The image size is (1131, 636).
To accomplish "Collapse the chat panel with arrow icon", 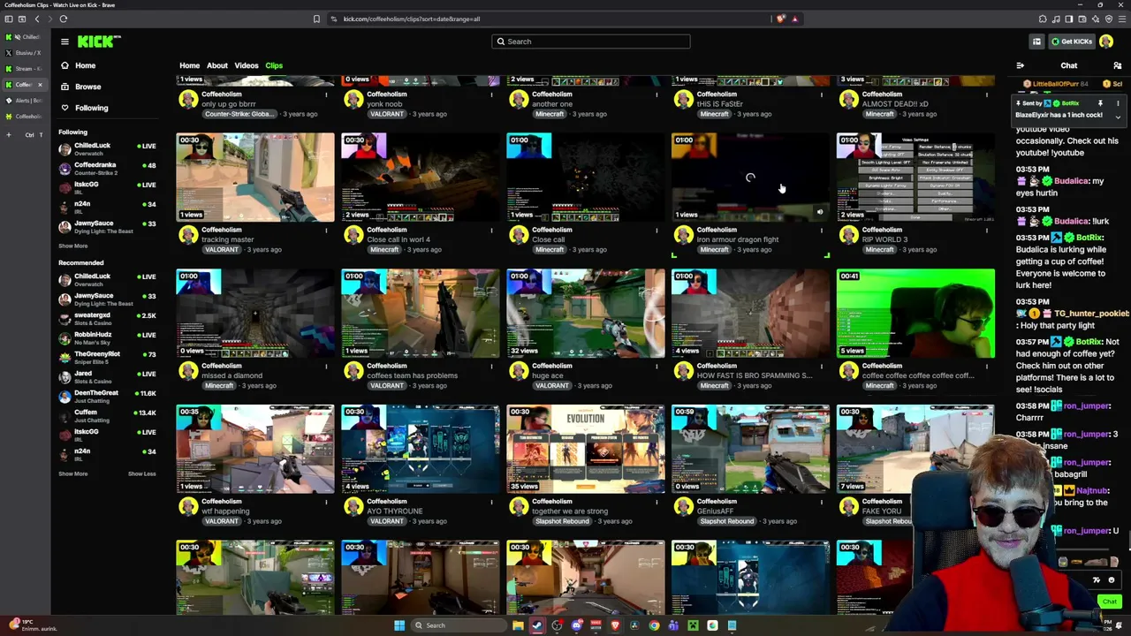I will click(1021, 65).
